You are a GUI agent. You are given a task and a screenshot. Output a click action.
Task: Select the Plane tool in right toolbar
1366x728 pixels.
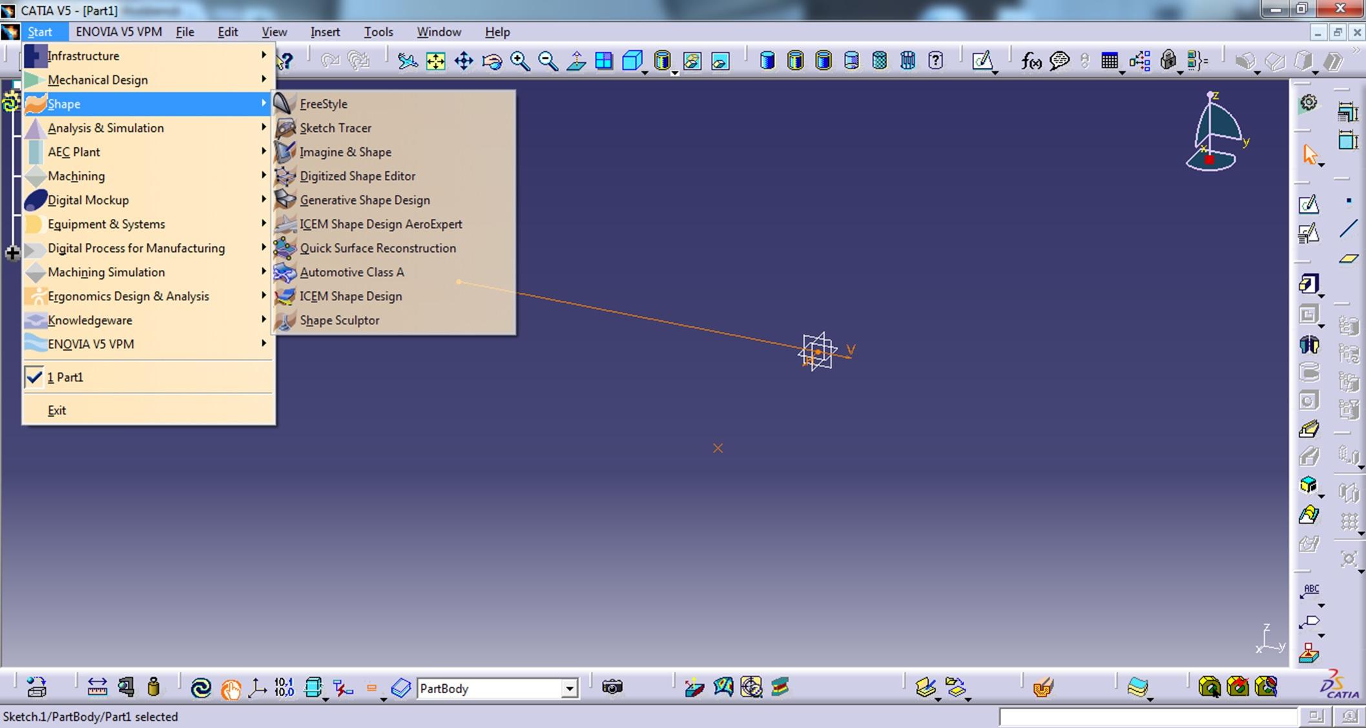tap(1349, 258)
